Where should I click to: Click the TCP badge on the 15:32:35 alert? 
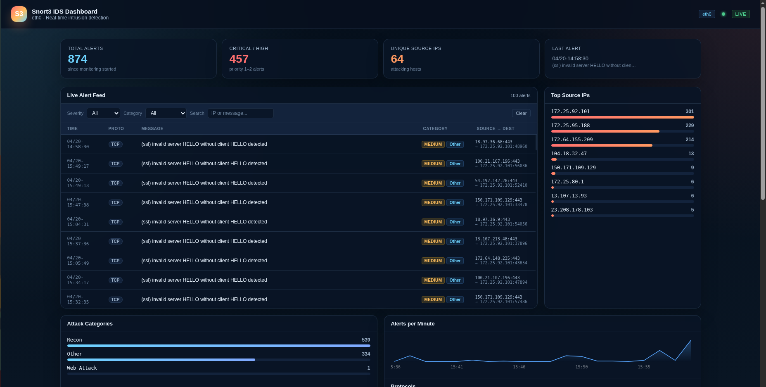[x=116, y=299]
